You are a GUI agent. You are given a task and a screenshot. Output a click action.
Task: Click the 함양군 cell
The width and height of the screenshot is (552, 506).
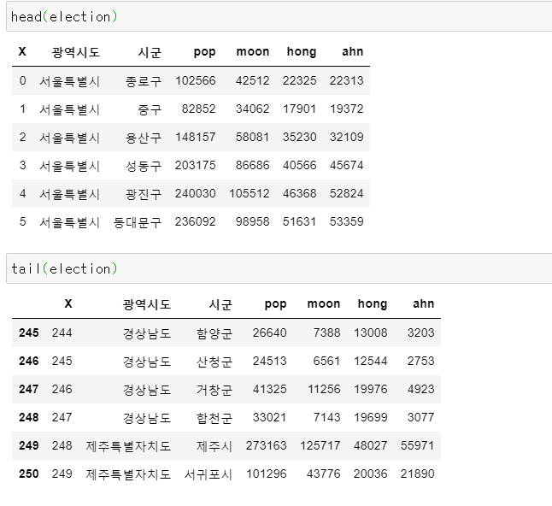214,333
